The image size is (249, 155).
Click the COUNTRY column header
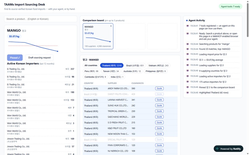tap(89, 83)
